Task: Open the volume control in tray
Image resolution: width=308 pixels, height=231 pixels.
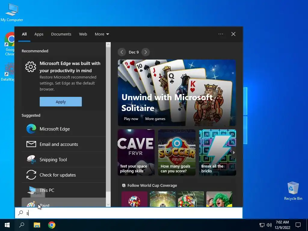Action: point(269,225)
